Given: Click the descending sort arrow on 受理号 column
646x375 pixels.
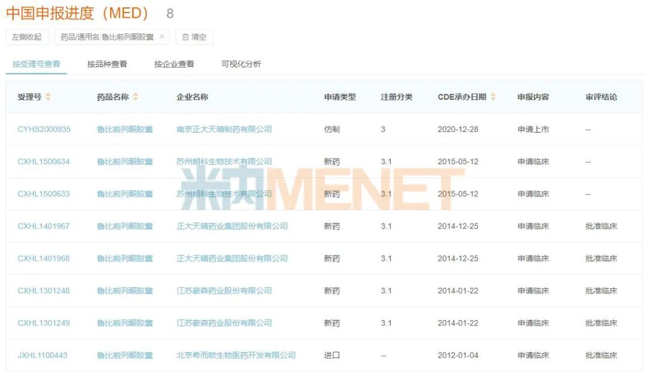Looking at the screenshot, I should pyautogui.click(x=48, y=100).
